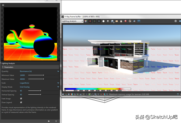Image resolution: width=181 pixels, height=123 pixels.
Task: Toggle force color clamping icon
Action: point(66,94)
